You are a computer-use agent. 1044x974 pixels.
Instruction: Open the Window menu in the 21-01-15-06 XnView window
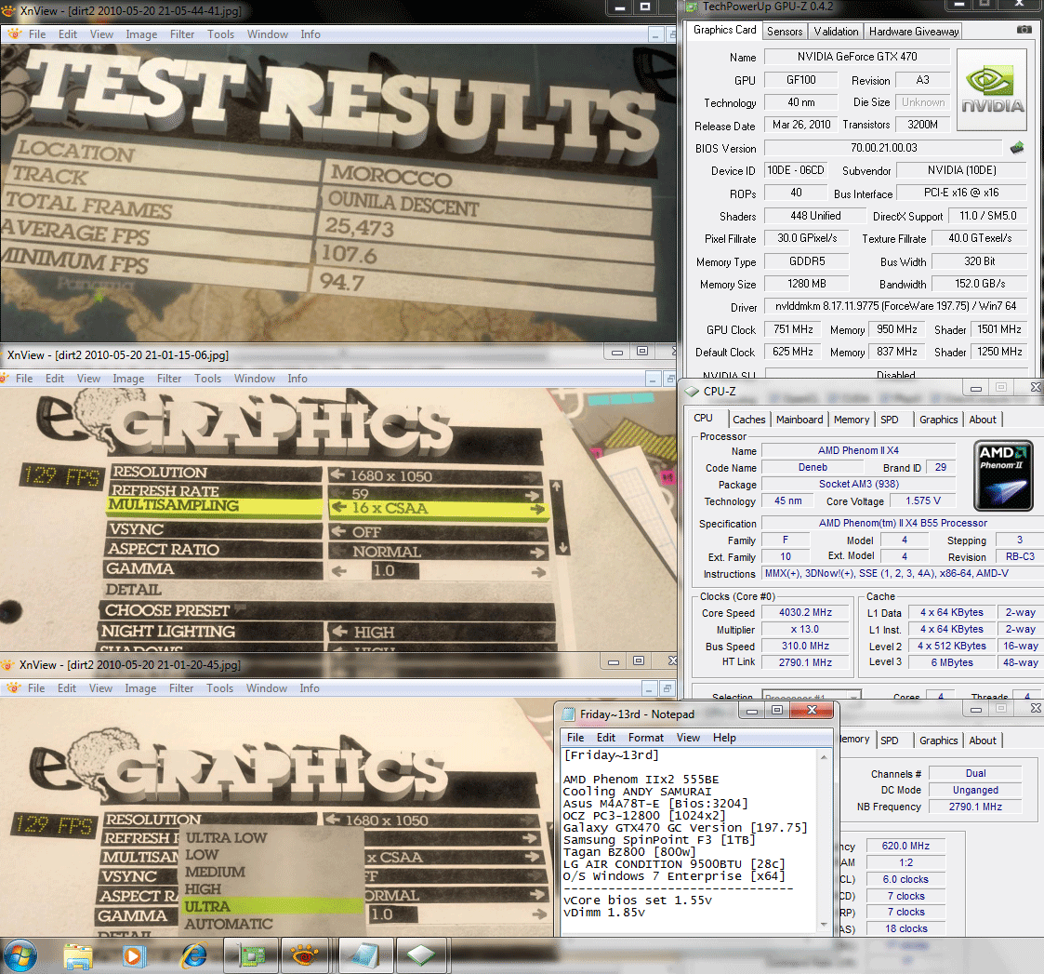(255, 379)
